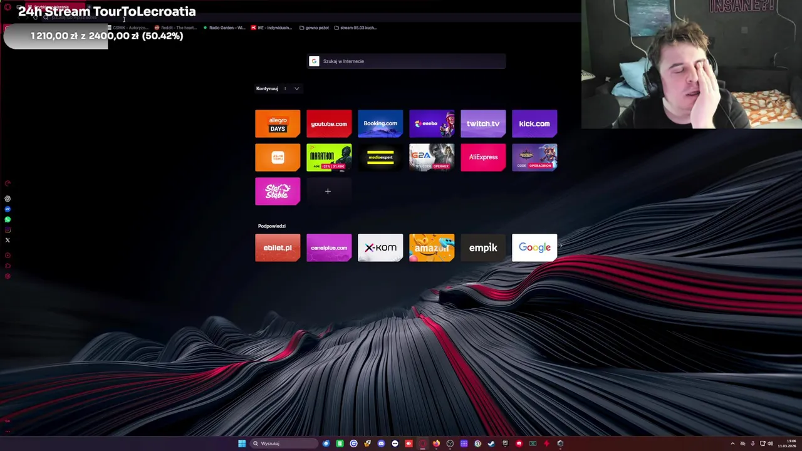The image size is (802, 451).
Task: Open the AliExpress speed dial tile
Action: pyautogui.click(x=483, y=157)
